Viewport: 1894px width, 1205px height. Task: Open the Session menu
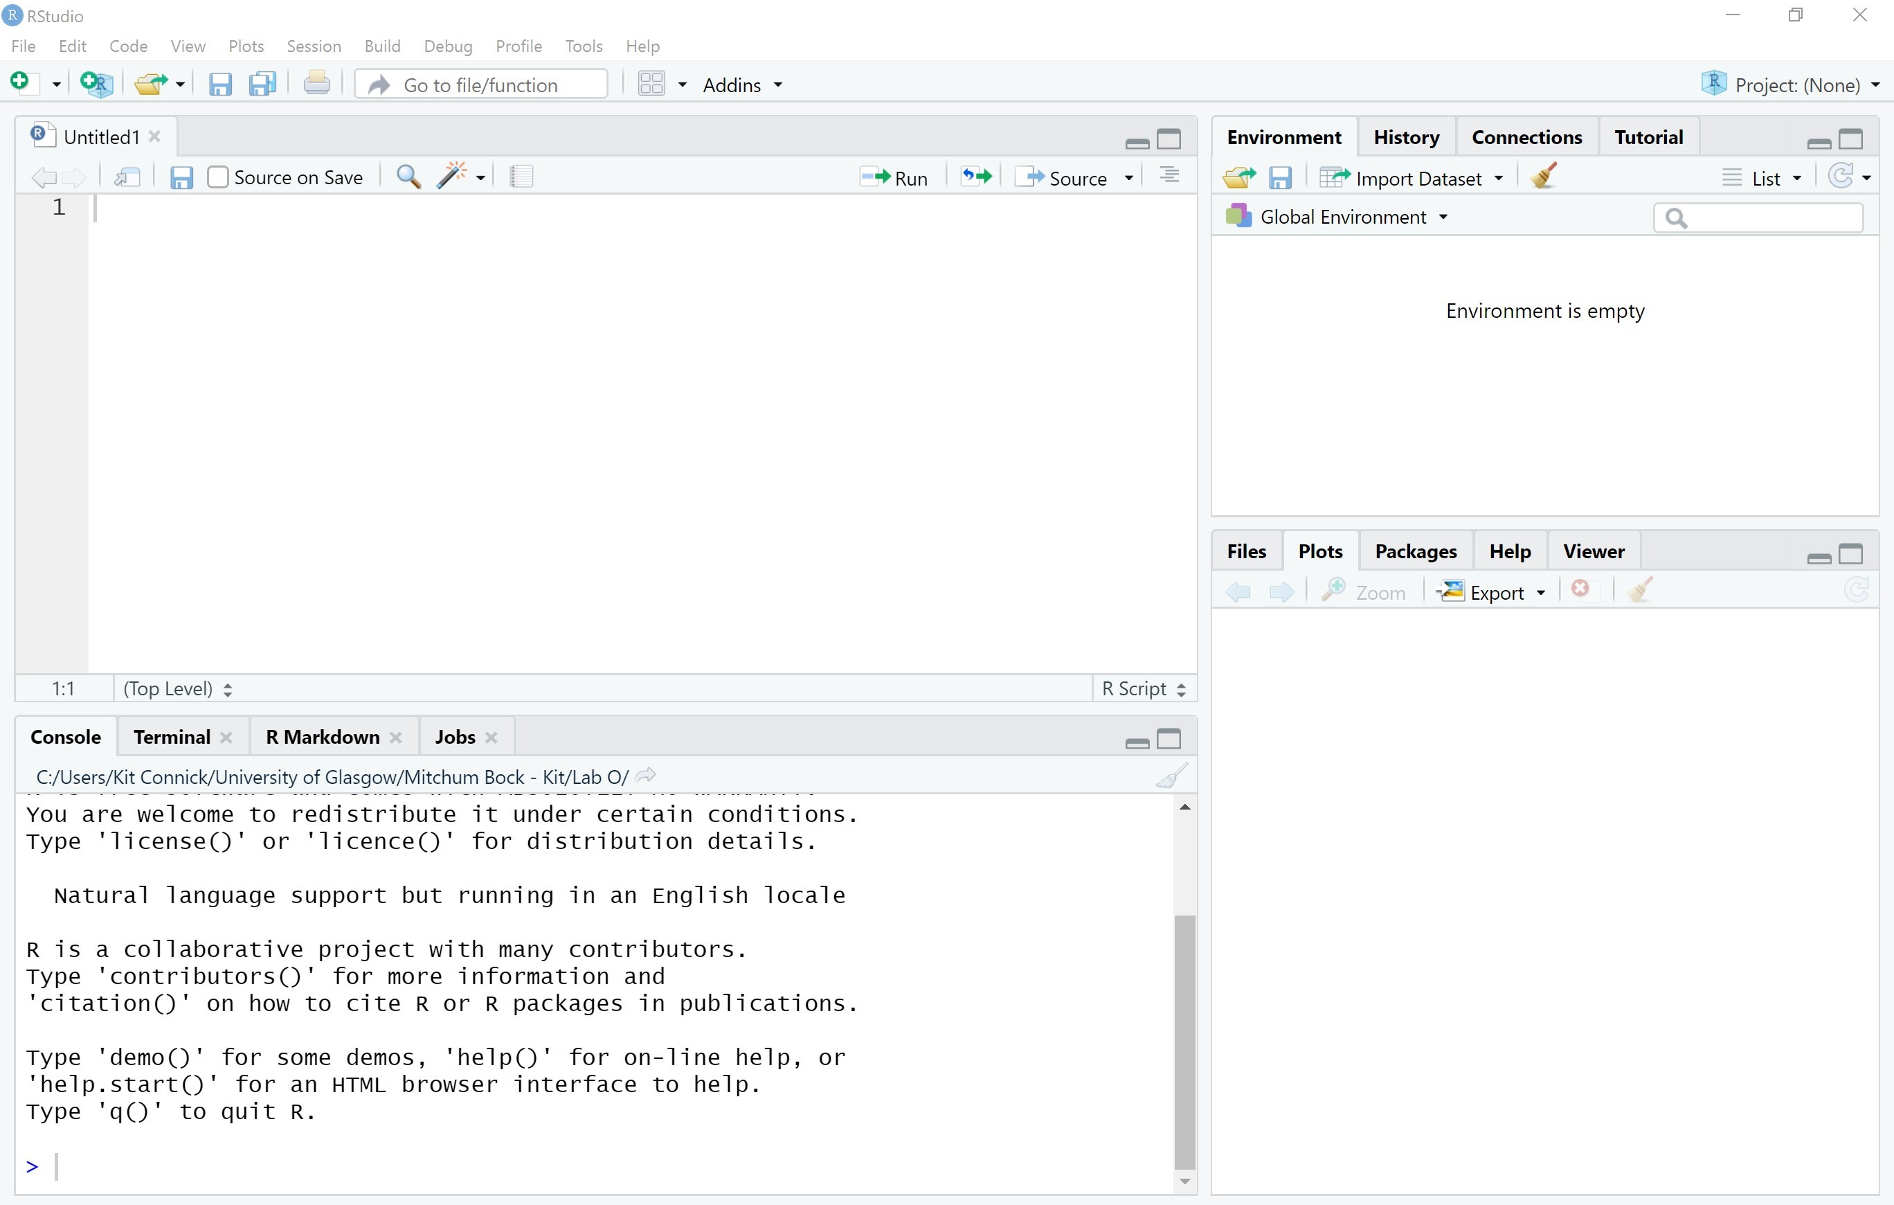click(x=313, y=46)
